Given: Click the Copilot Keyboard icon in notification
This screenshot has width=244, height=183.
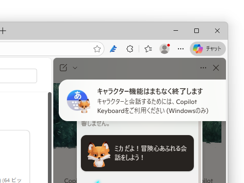Looking at the screenshot, I should (79, 101).
